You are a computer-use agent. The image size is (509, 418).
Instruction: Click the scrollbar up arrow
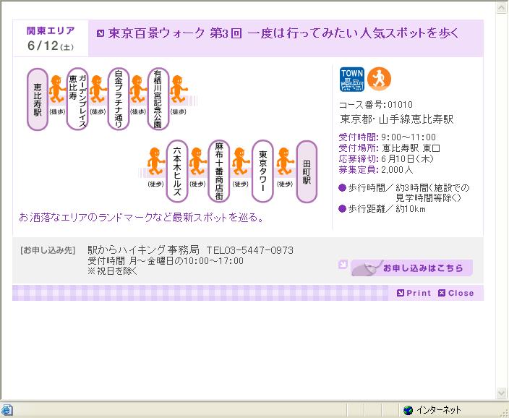(502, 7)
